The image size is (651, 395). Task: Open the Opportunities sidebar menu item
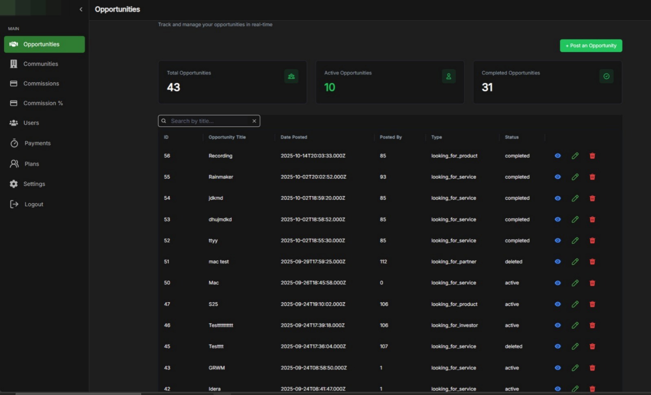pyautogui.click(x=44, y=44)
